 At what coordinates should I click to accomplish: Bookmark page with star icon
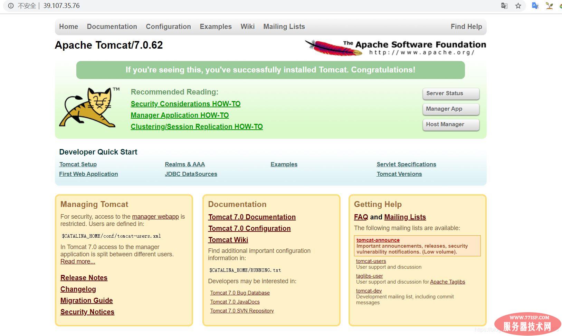click(x=518, y=6)
